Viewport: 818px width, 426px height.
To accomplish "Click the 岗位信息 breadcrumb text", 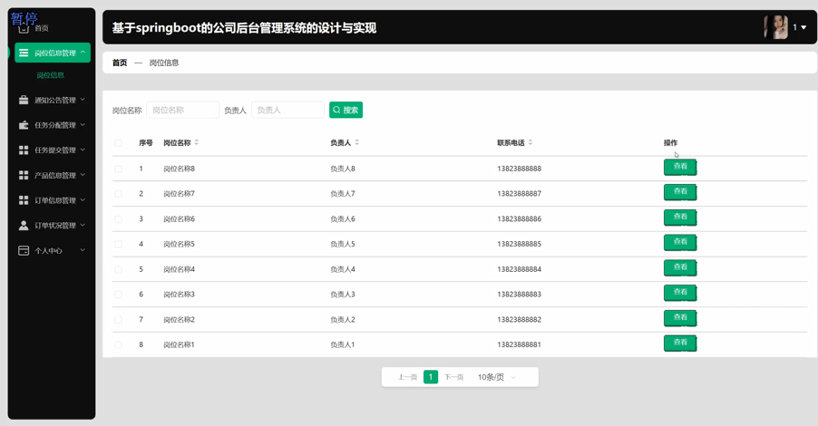I will (164, 63).
